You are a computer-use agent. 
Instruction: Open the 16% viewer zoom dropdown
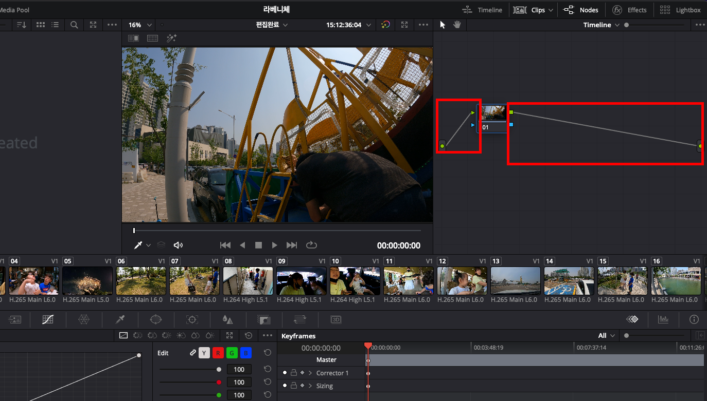coord(140,25)
